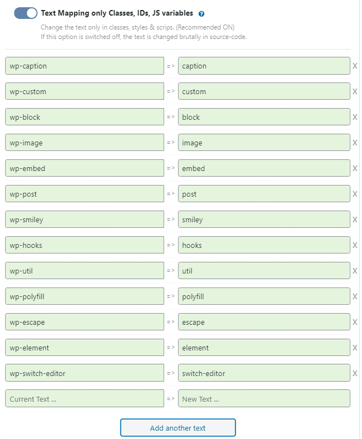The height and width of the screenshot is (439, 362).
Task: Click the Add another text button
Action: 178,428
